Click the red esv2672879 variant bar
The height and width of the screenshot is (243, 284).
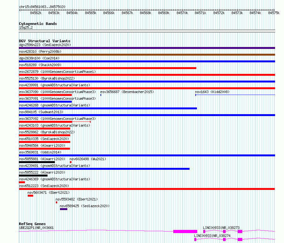(x=147, y=75)
